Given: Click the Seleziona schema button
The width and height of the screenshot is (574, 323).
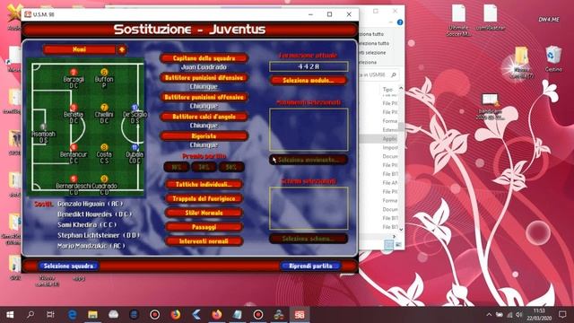Looking at the screenshot, I should coord(309,239).
